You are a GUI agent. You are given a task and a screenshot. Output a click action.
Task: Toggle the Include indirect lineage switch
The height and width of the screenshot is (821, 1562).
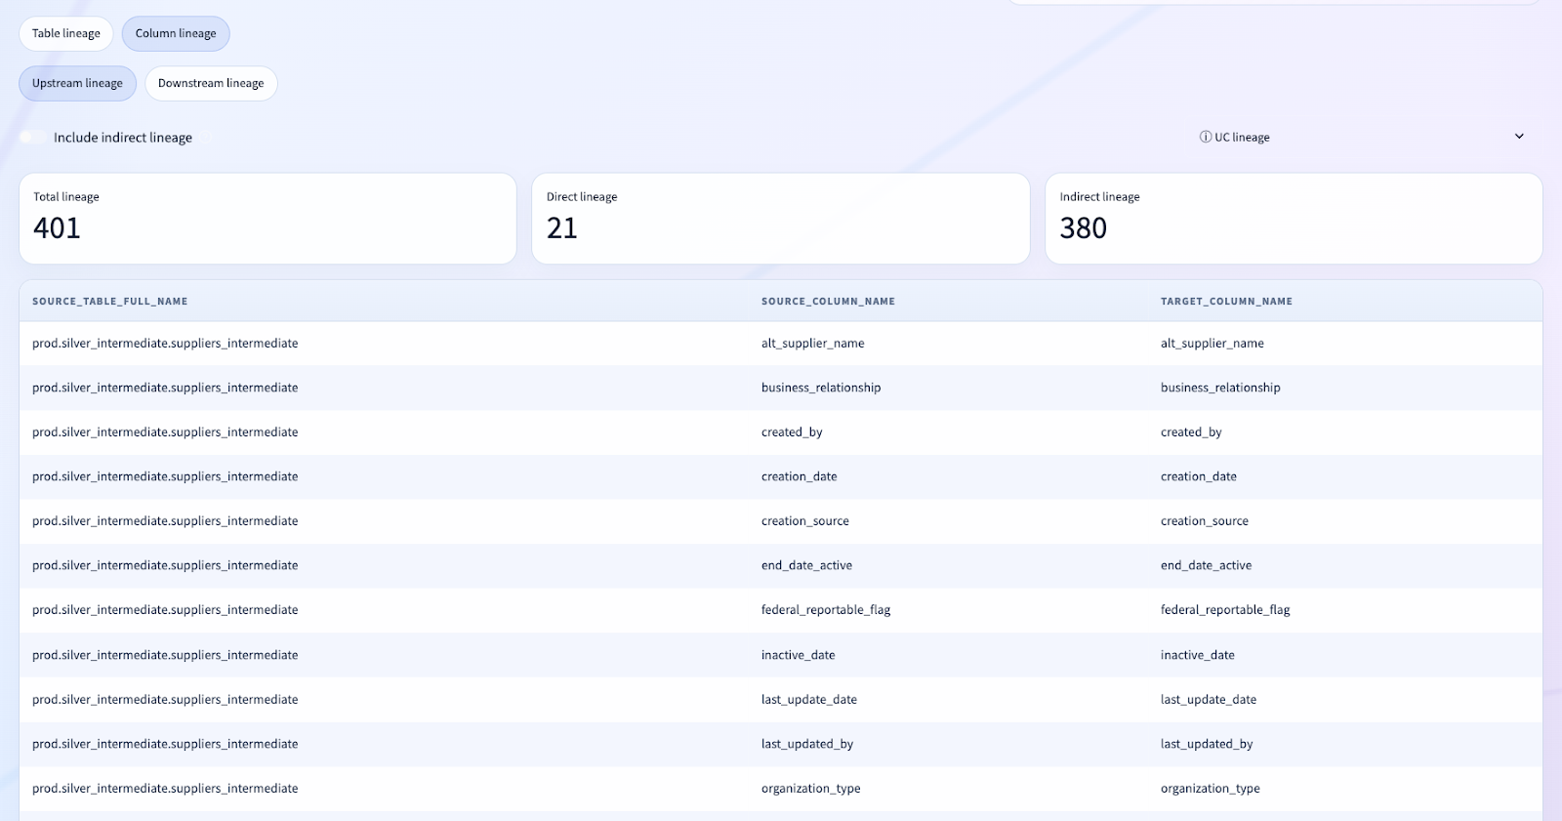click(x=33, y=138)
